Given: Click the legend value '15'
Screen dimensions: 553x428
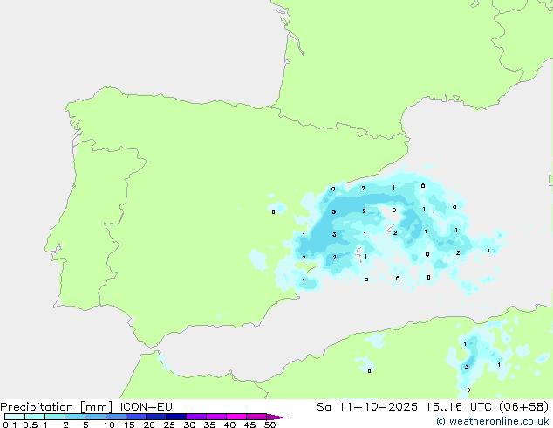Looking at the screenshot, I should click(x=129, y=425).
